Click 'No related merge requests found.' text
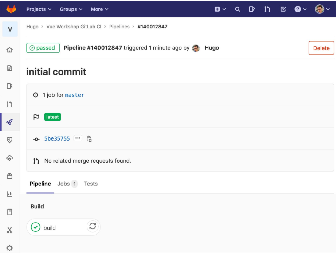 [88, 161]
